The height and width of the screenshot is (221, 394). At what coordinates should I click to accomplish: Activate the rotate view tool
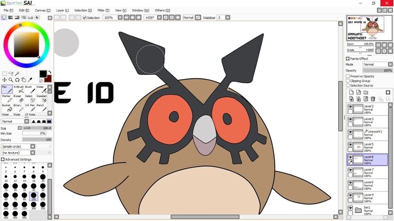pos(17,80)
